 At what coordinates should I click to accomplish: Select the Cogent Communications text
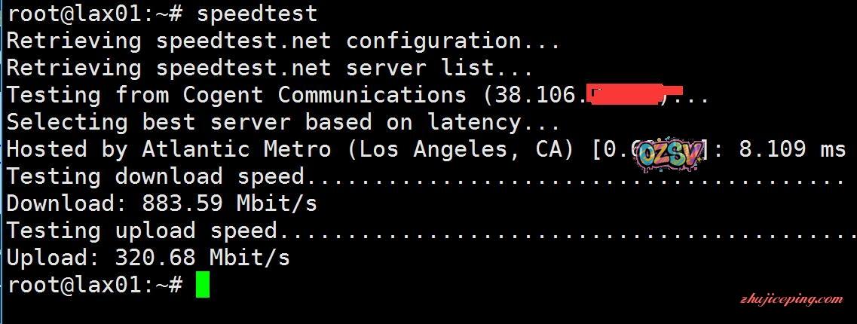(x=325, y=95)
